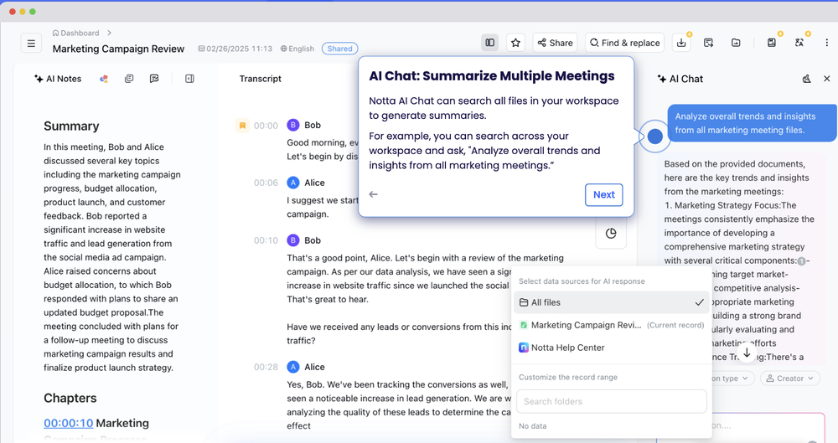This screenshot has width=838, height=443.
Task: Open the comment edit icon tab
Action: coord(154,79)
